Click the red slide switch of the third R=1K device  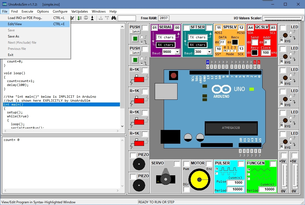point(139,122)
